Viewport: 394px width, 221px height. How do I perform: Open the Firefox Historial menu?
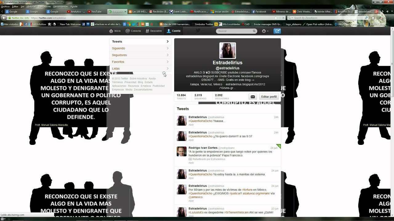point(31,6)
